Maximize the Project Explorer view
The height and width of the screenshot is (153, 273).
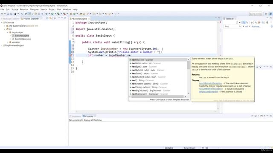click(65, 18)
